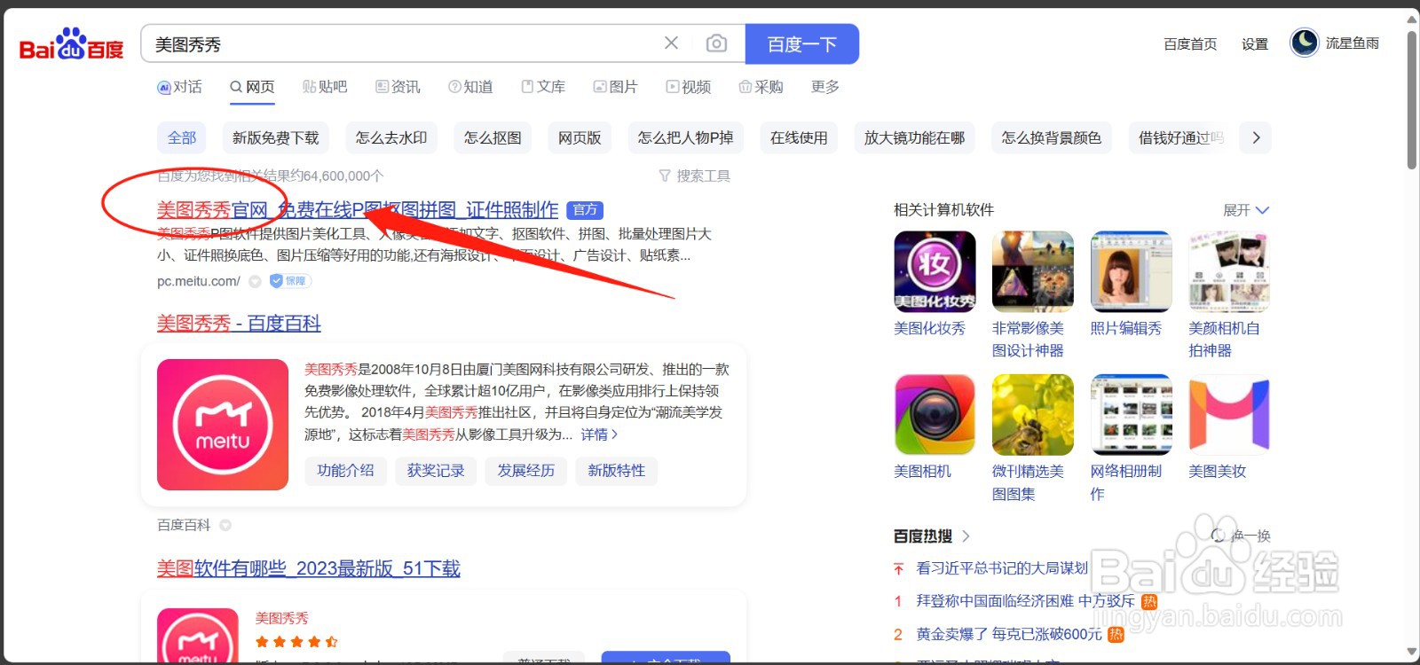1420x665 pixels.
Task: Open 美图相机 app icon
Action: point(935,414)
